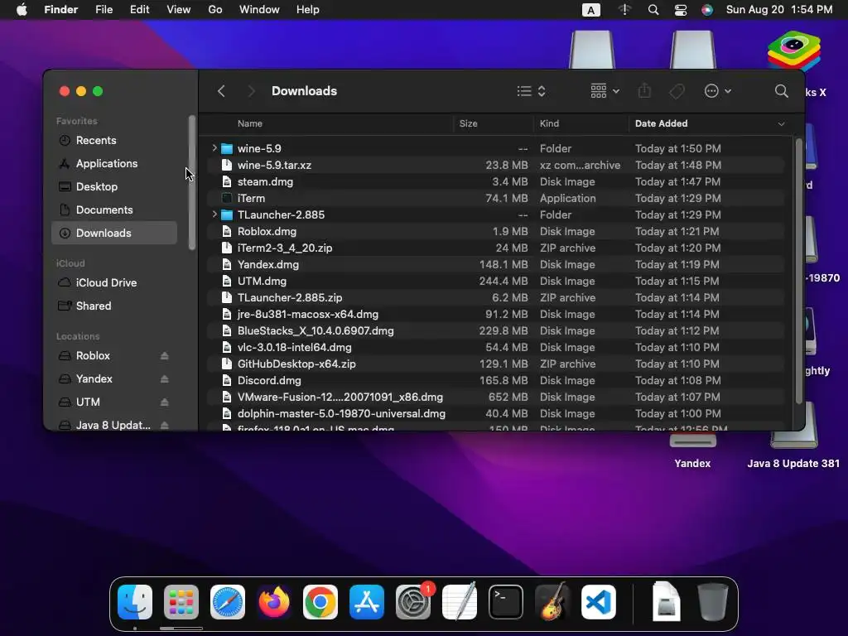Click the Finder window search icon
Viewport: 848px width, 636px height.
pos(781,91)
